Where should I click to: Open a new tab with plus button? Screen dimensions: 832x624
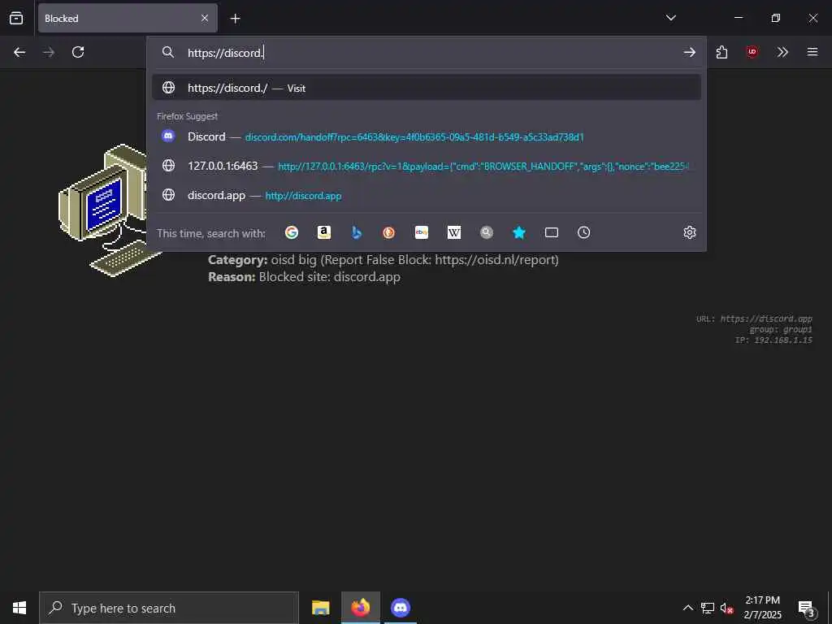(x=235, y=19)
